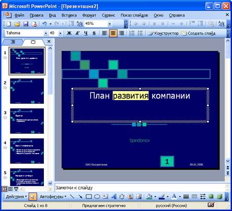Image resolution: width=232 pixels, height=211 pixels.
Task: Apply the fill color bucket
Action: click(149, 196)
